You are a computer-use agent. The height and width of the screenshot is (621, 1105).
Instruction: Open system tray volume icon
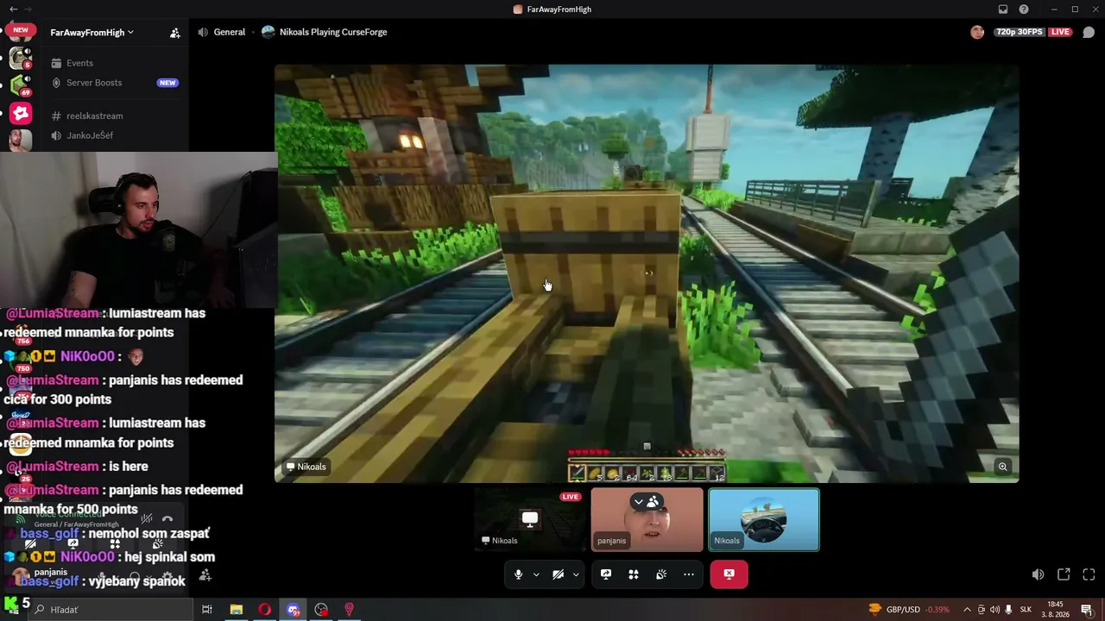pos(994,610)
